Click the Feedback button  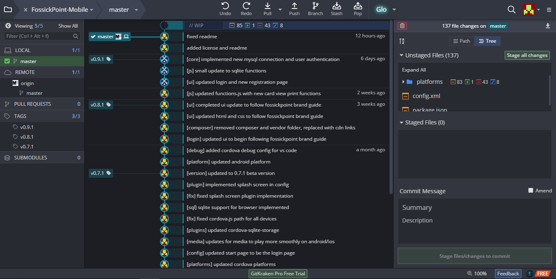tap(508, 274)
